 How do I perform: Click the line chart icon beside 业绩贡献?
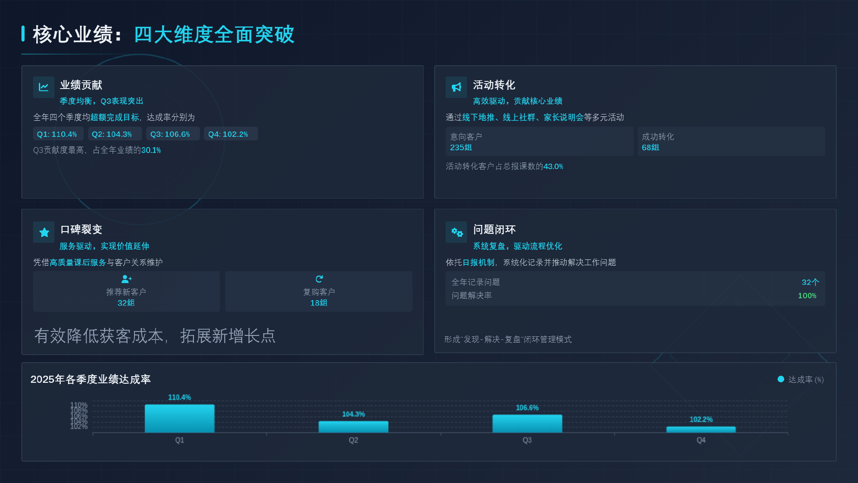point(43,87)
